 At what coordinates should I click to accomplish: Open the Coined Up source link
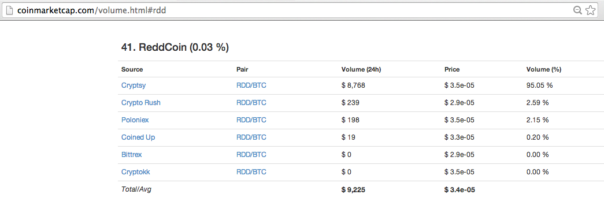pos(138,137)
